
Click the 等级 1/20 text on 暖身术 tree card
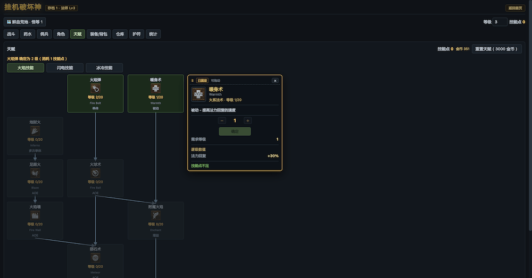coord(156,97)
